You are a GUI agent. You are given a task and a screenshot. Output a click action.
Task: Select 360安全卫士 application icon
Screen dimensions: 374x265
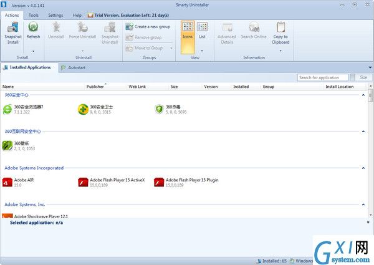pos(83,110)
